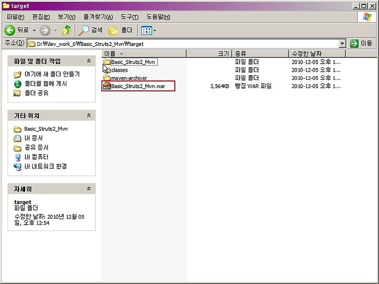Select the classes folder name

click(119, 70)
